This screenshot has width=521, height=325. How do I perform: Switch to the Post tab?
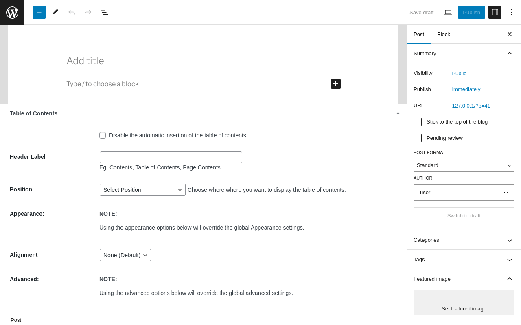click(419, 35)
